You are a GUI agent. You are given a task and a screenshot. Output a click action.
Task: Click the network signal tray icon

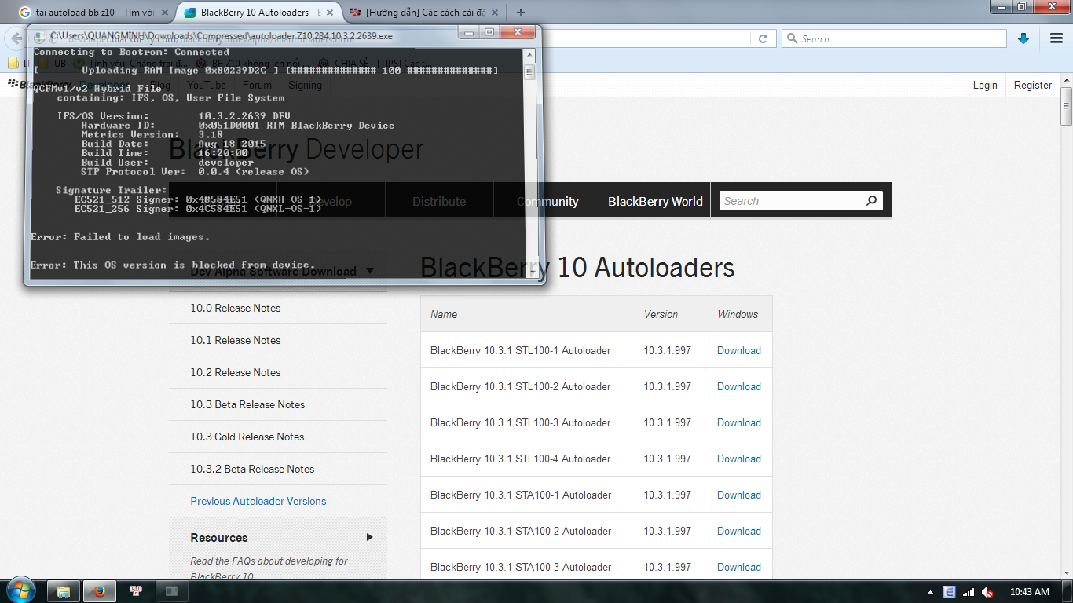969,592
